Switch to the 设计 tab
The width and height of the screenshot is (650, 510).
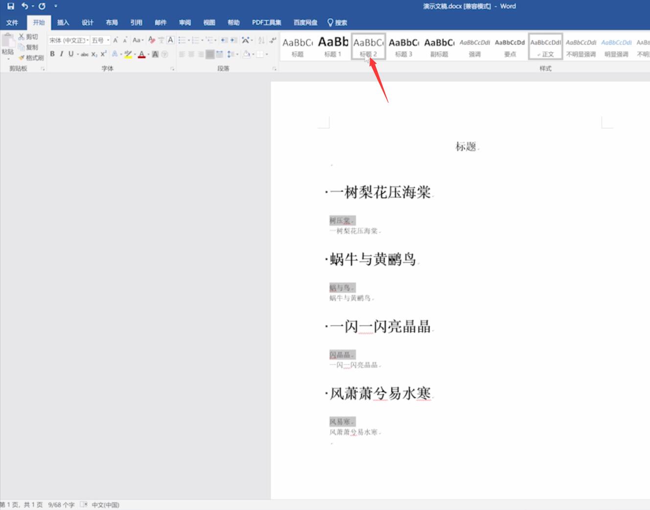coord(88,23)
